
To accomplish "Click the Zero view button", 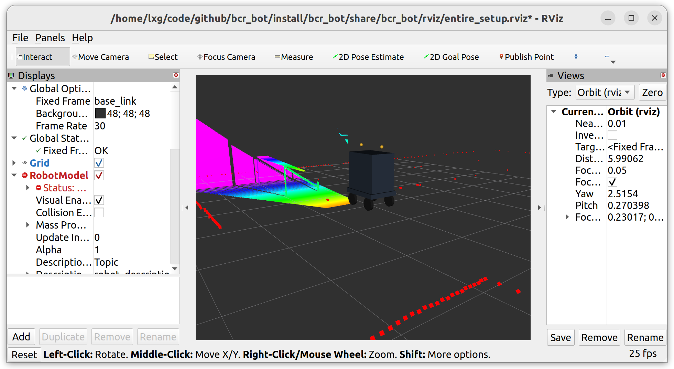I will point(652,92).
